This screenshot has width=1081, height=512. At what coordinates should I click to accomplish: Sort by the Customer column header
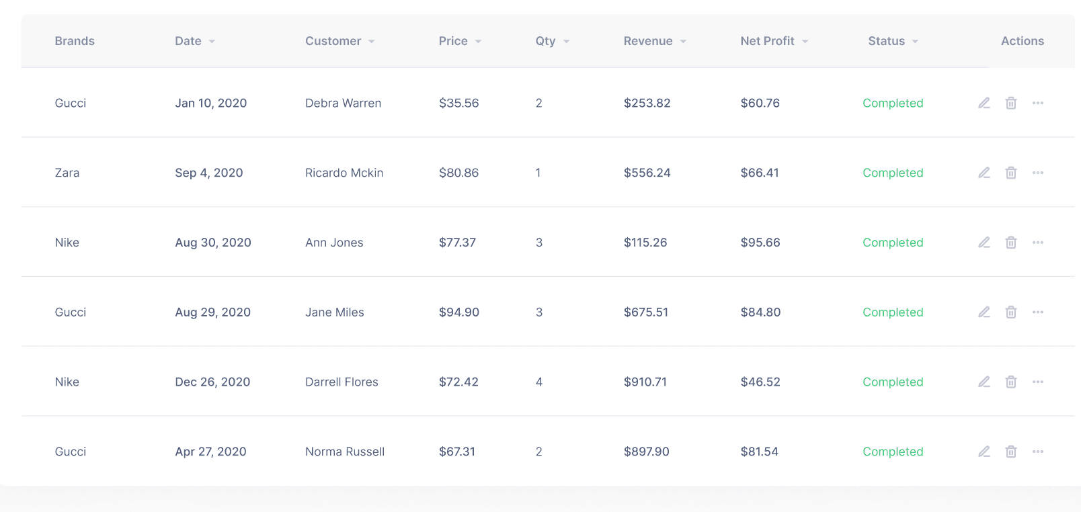[339, 41]
